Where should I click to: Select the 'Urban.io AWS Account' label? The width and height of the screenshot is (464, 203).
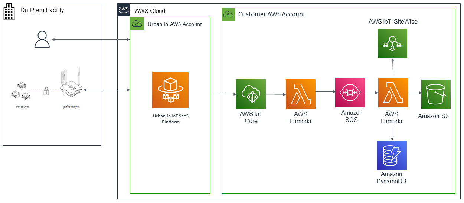[x=175, y=24]
